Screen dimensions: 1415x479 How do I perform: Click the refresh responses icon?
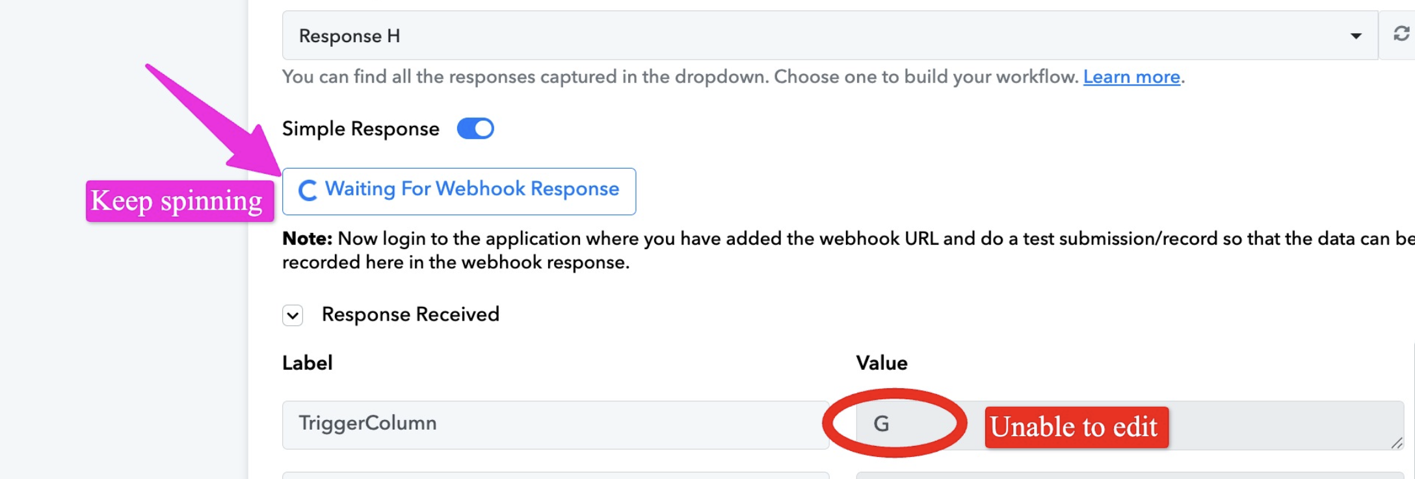[1401, 34]
